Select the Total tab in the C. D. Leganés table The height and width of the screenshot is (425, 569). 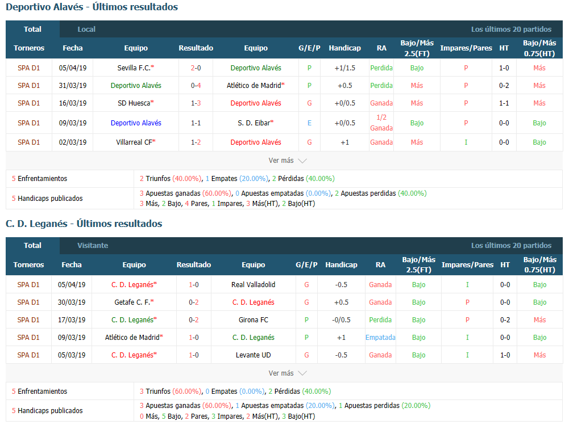coord(32,246)
